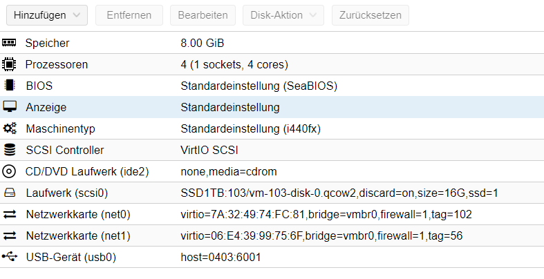Viewport: 544px width, 279px height.
Task: Click the network arrows icon for net1
Action: click(10, 235)
